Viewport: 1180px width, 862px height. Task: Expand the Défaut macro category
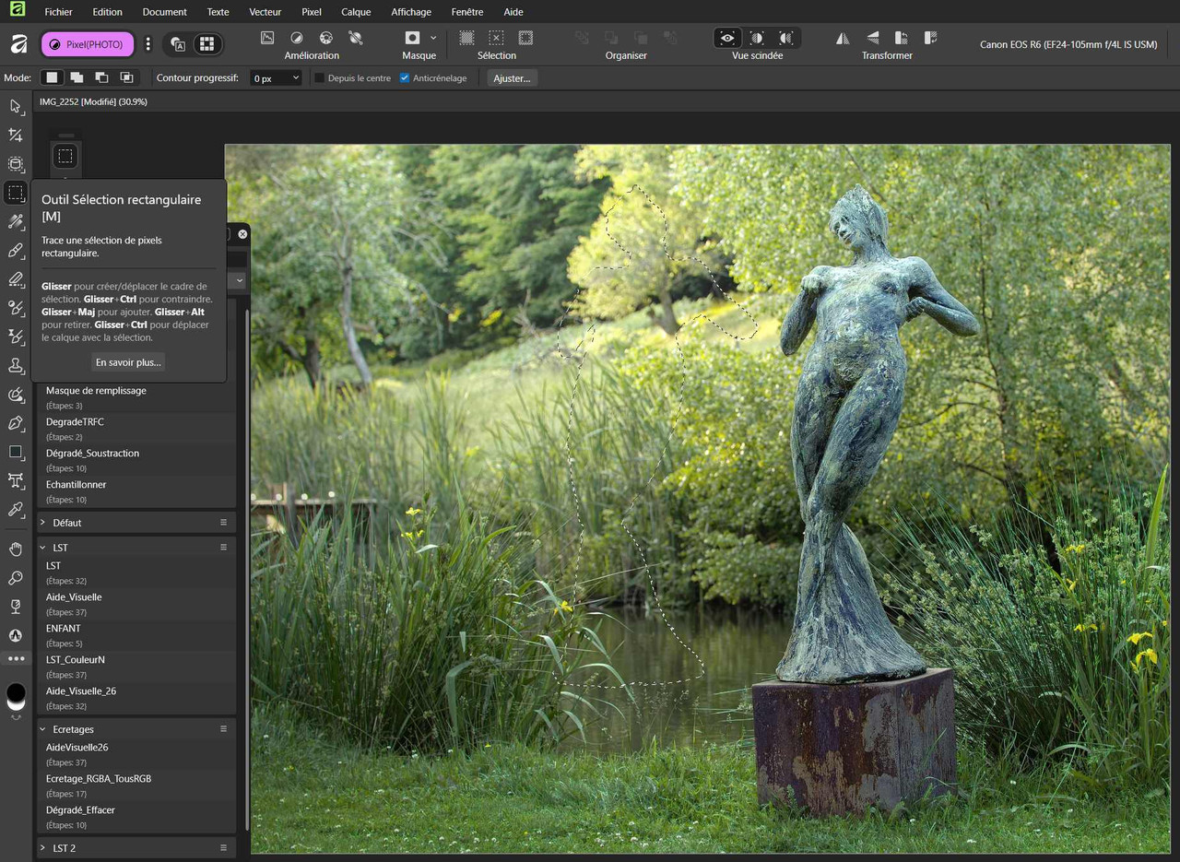[42, 523]
